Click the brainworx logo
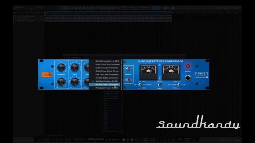Image resolution: width=255 pixels, height=143 pixels. click(x=201, y=77)
